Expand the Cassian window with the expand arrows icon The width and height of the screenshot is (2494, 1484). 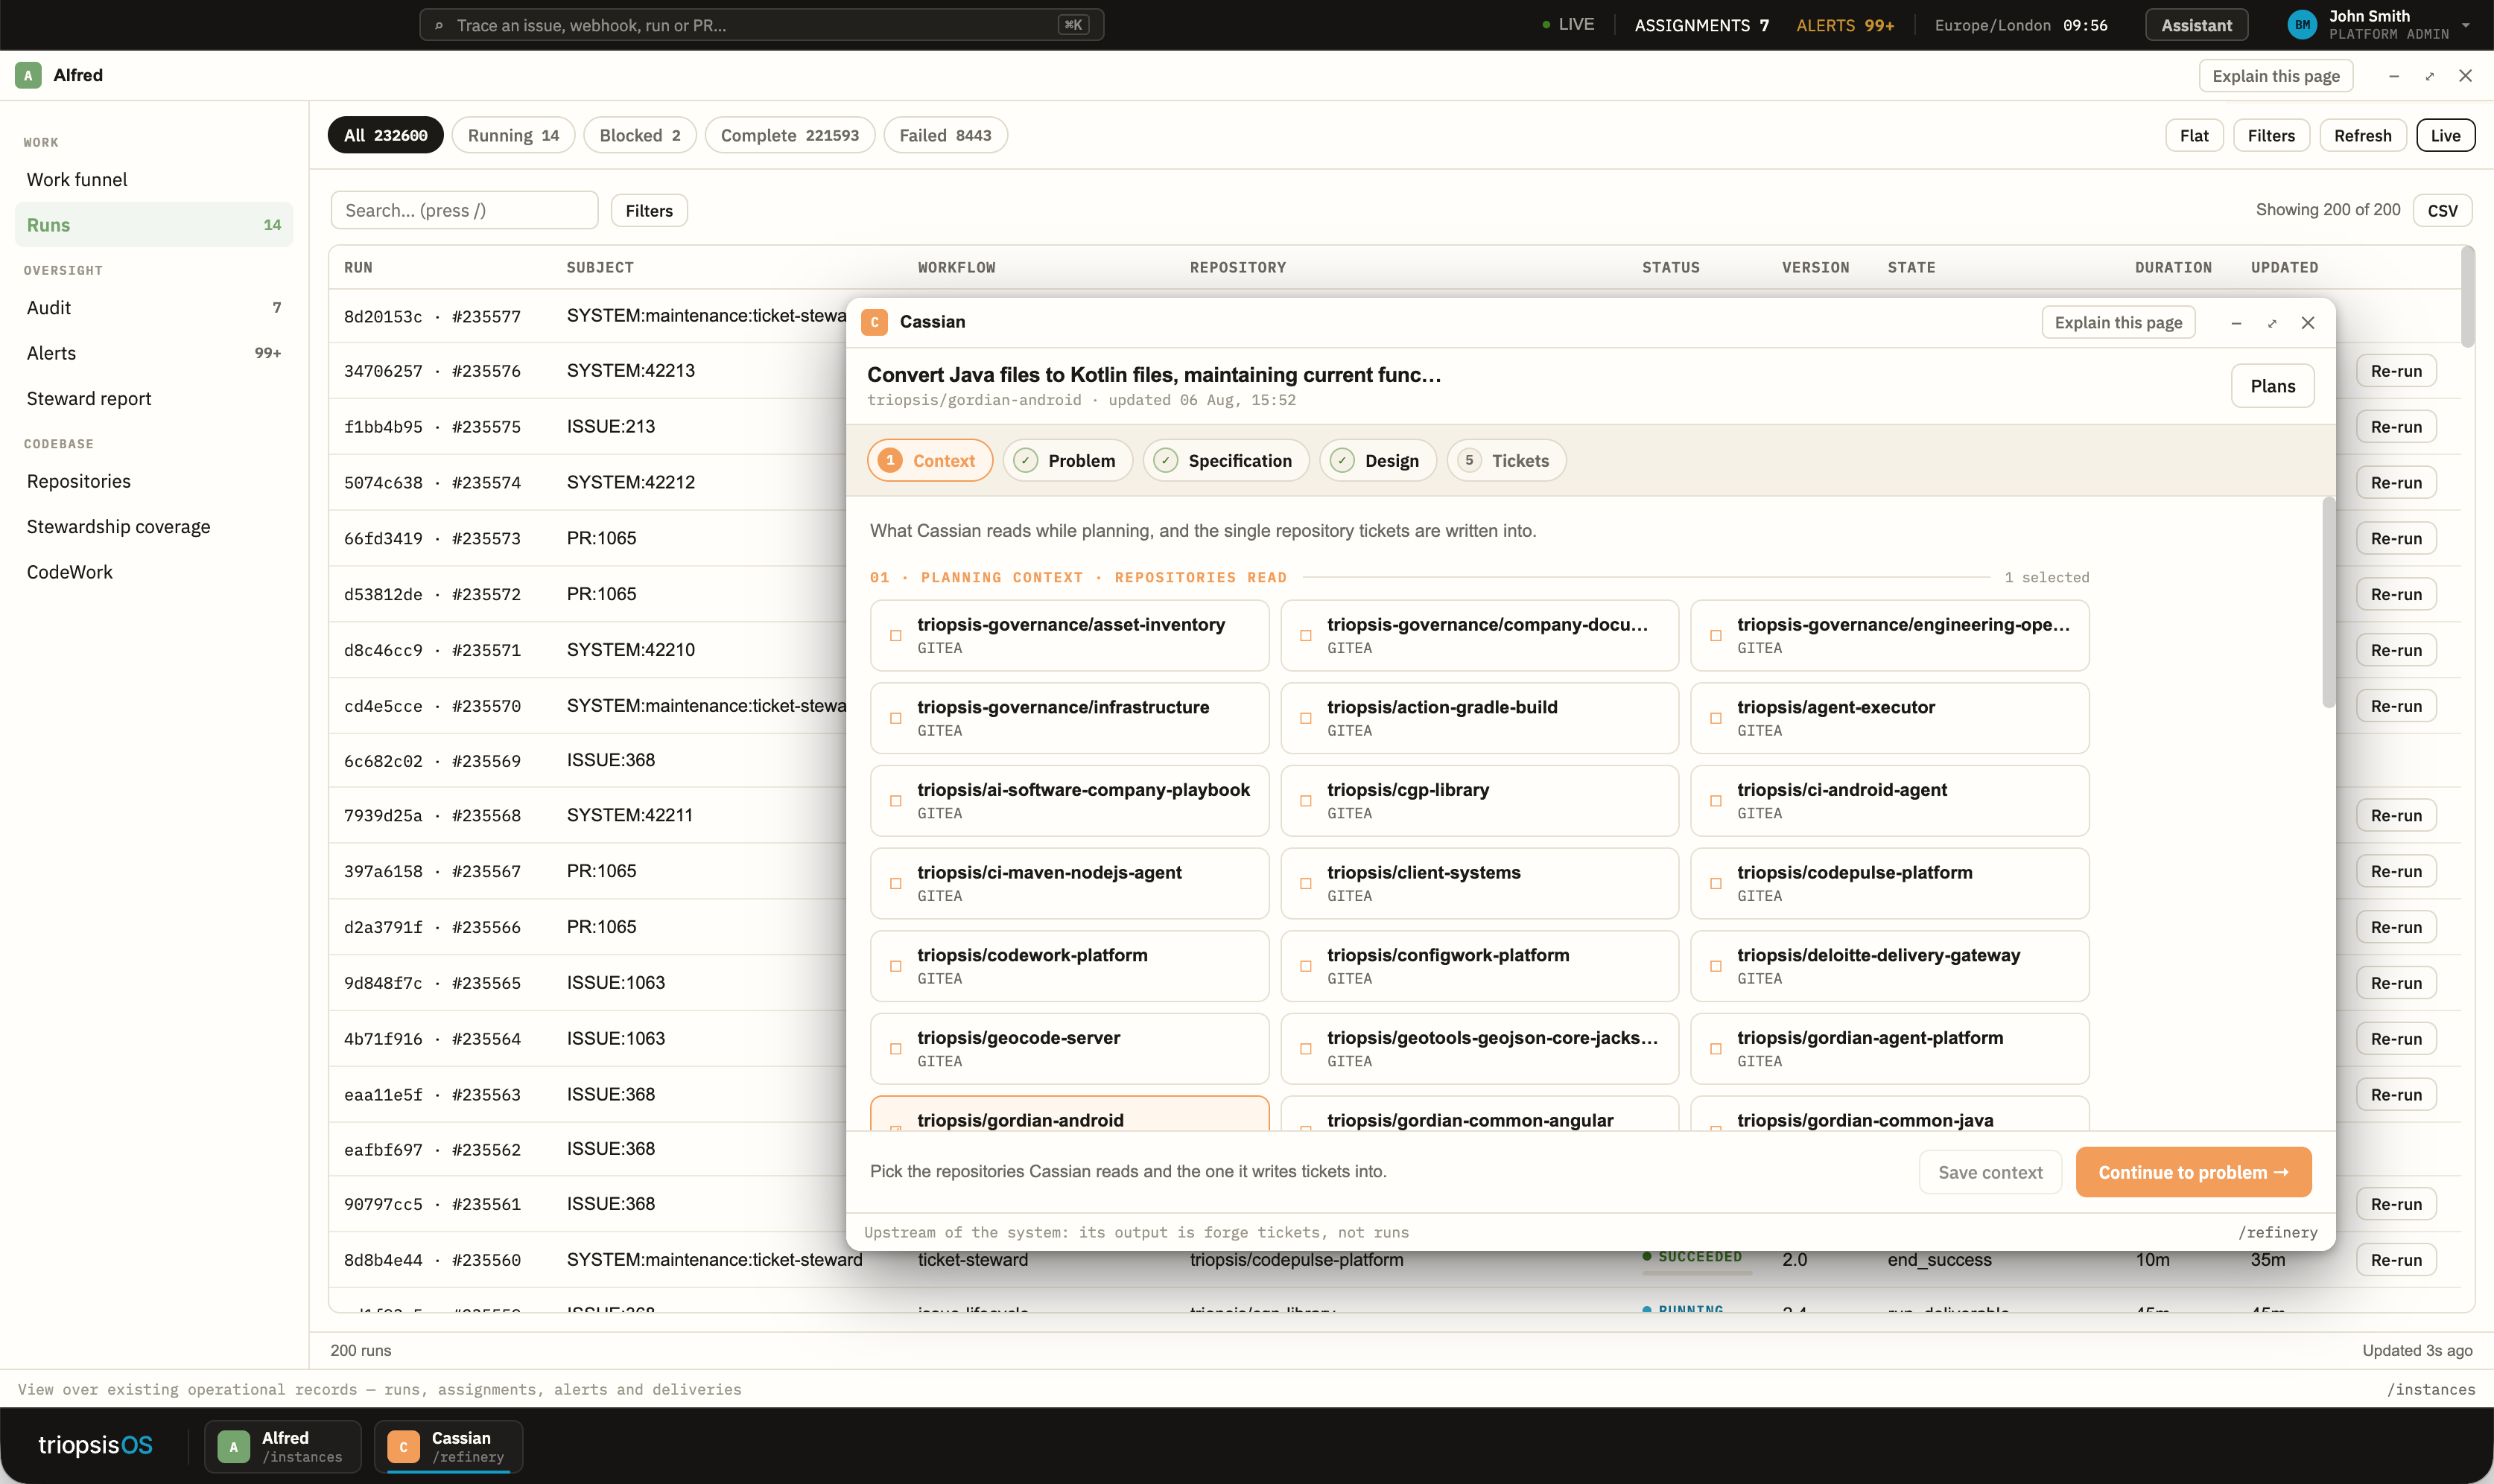tap(2272, 323)
